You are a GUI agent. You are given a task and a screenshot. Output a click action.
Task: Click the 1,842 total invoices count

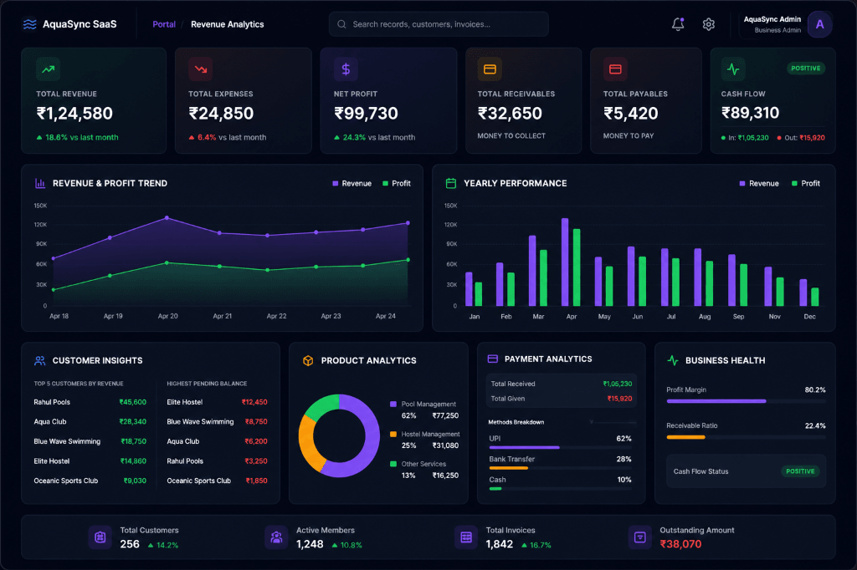pyautogui.click(x=500, y=544)
